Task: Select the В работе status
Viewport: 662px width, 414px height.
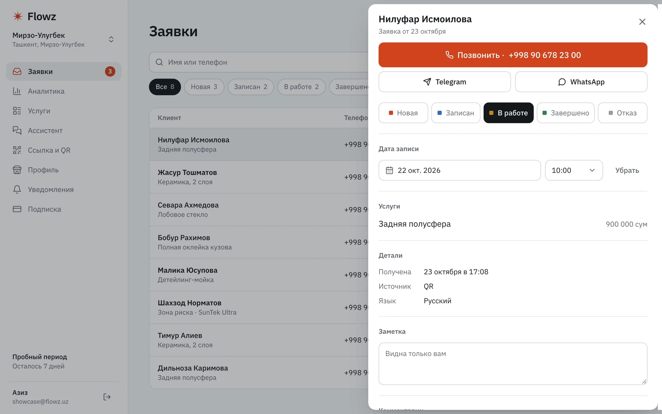Action: tap(509, 113)
